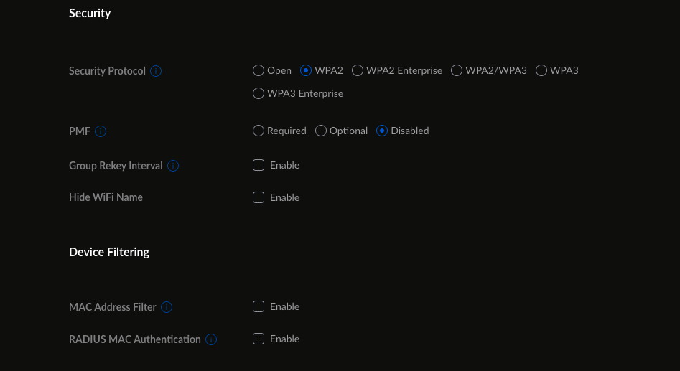Choose the WPA2 radio button

point(306,70)
